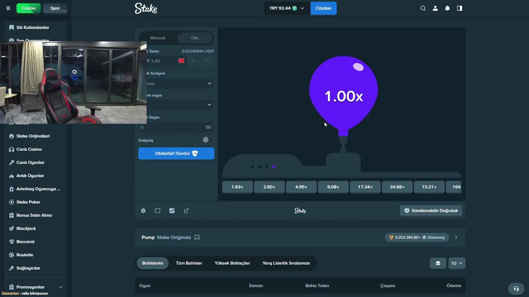
Task: Select the Tüm Bahisler tab
Action: [x=189, y=263]
